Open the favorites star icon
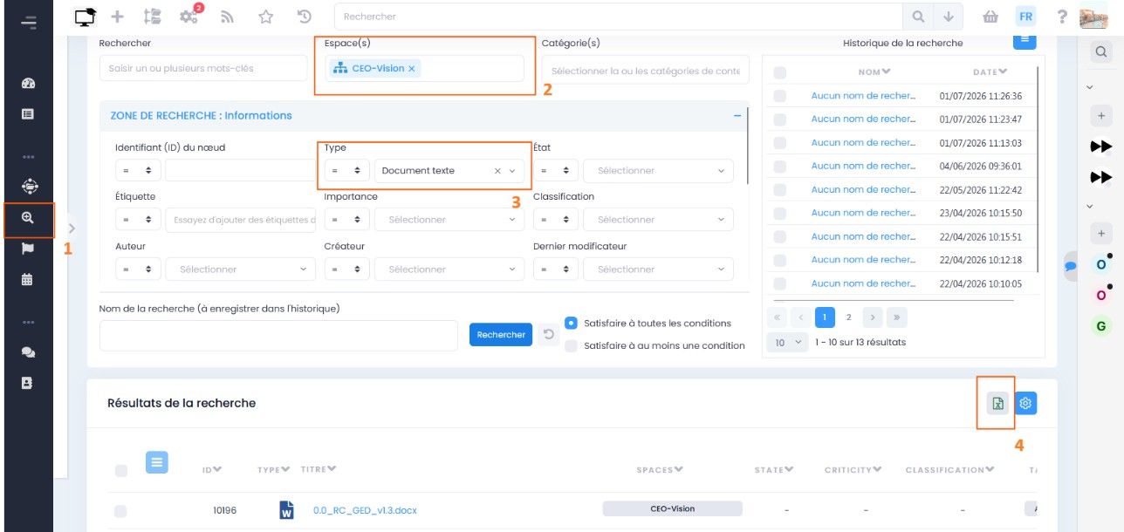The width and height of the screenshot is (1124, 532). (266, 17)
